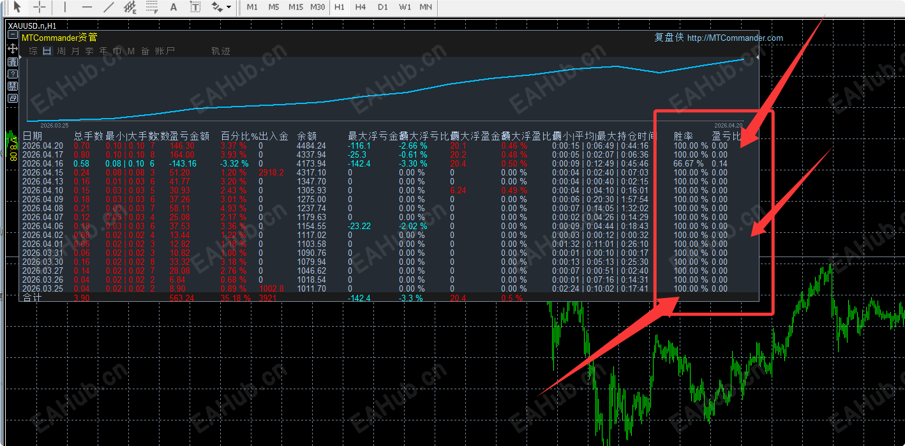Click the 清 clear icon in sidebar
This screenshot has height=446, width=905.
coord(13,61)
